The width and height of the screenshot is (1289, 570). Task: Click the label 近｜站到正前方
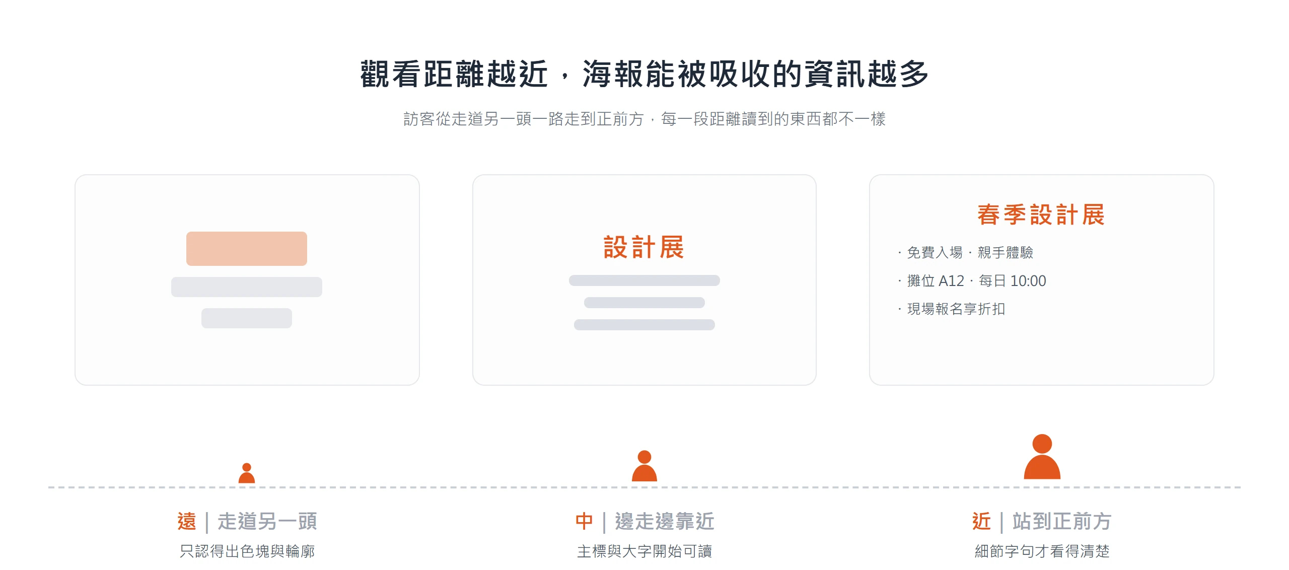point(1042,521)
